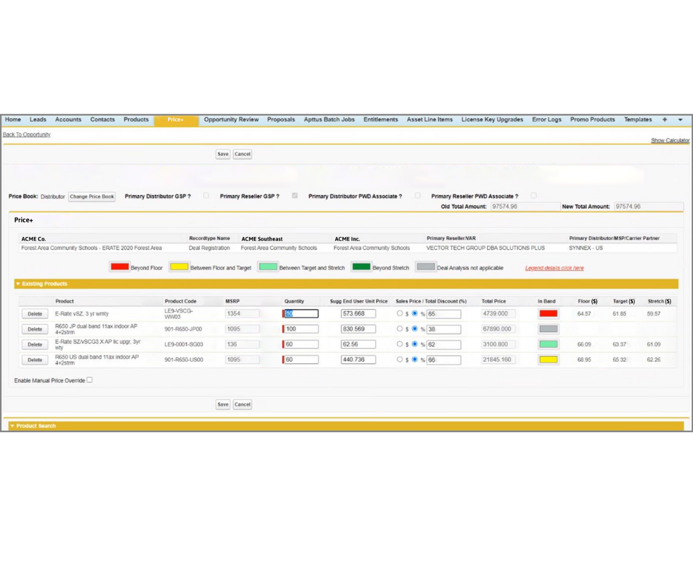Collapse the Existing Products section
This screenshot has height=562, width=693.
coord(18,284)
